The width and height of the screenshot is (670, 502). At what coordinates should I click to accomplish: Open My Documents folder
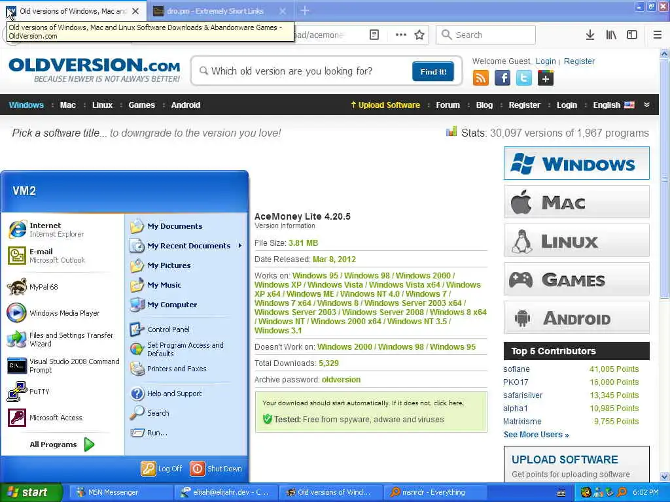167,226
